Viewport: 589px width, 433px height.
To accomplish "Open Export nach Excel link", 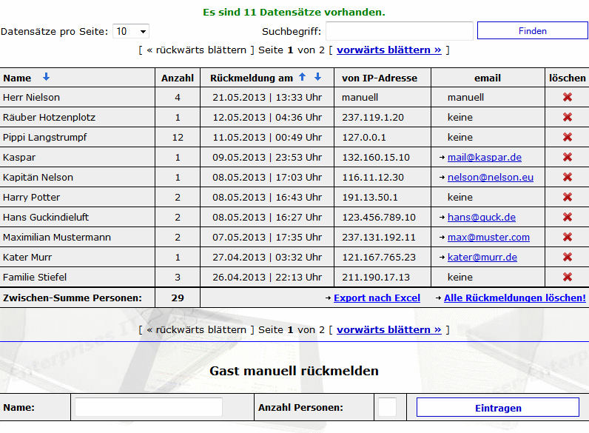I will pos(377,298).
